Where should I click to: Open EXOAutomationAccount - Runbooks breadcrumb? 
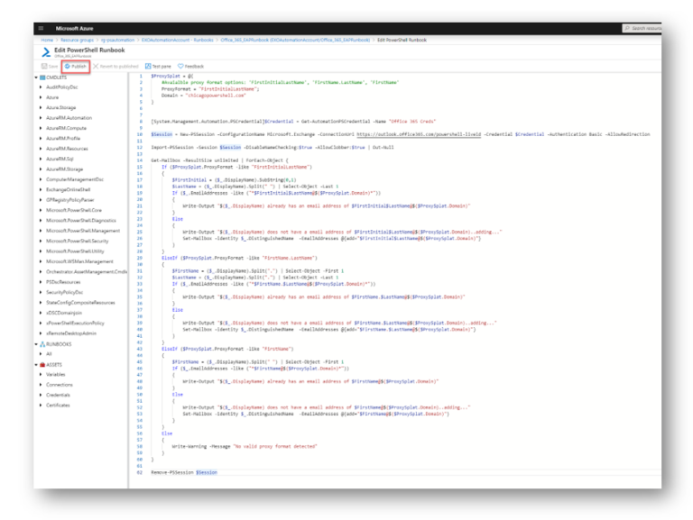(177, 40)
